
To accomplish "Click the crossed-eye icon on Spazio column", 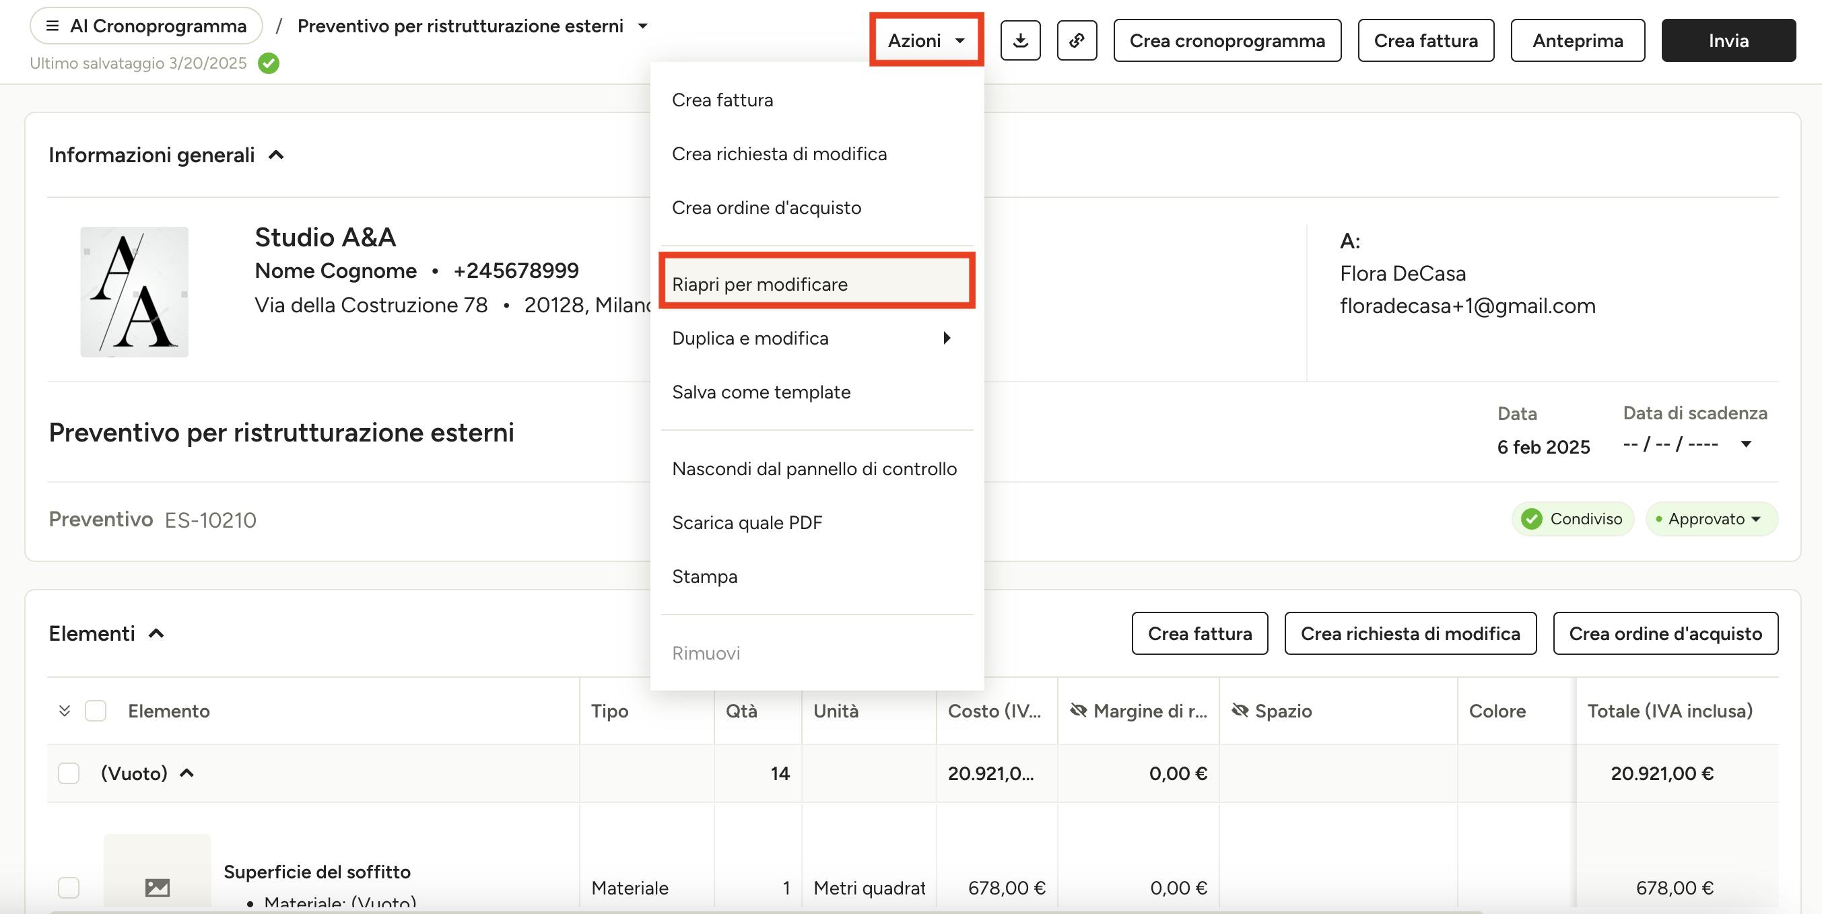I will click(x=1240, y=711).
